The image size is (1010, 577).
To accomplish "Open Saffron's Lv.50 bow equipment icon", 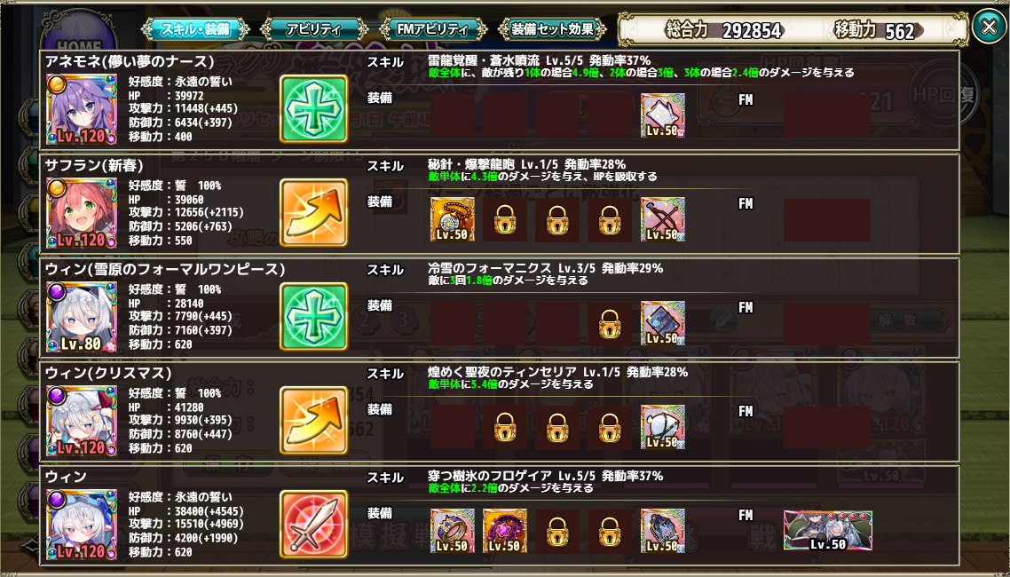I will point(663,219).
